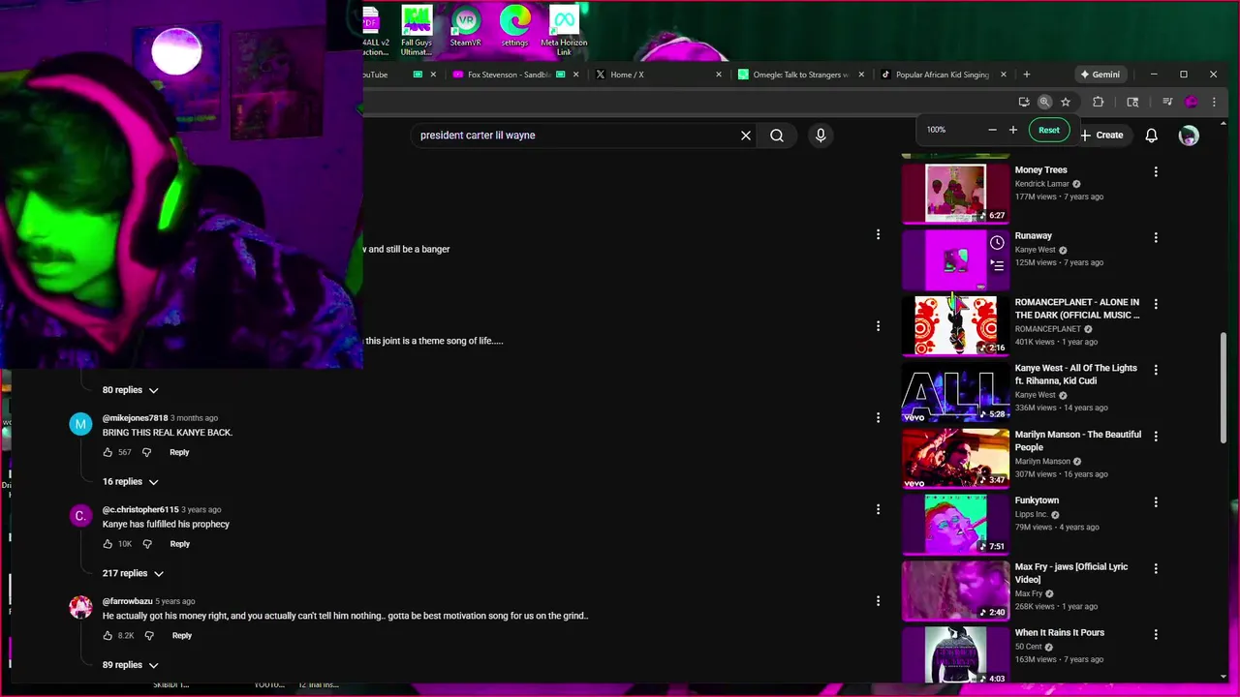Open a new browser tab with plus
Viewport: 1240px width, 697px height.
[1027, 75]
